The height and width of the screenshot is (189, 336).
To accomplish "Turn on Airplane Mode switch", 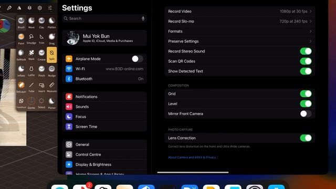I will (138, 59).
